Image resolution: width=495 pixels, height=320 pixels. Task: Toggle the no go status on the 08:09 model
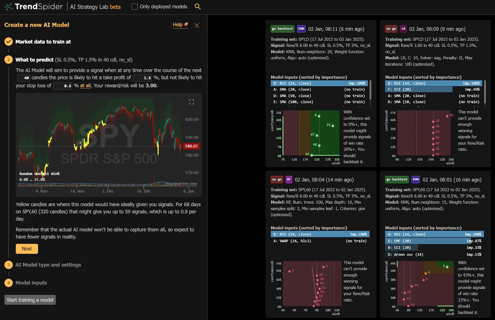tap(390, 29)
